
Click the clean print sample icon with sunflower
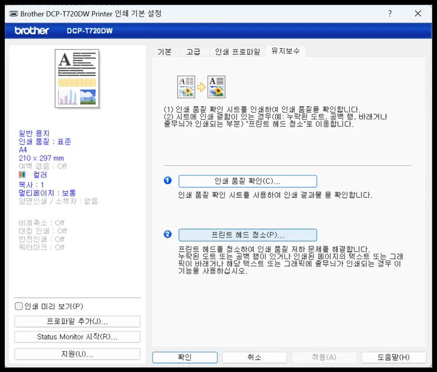click(x=216, y=87)
